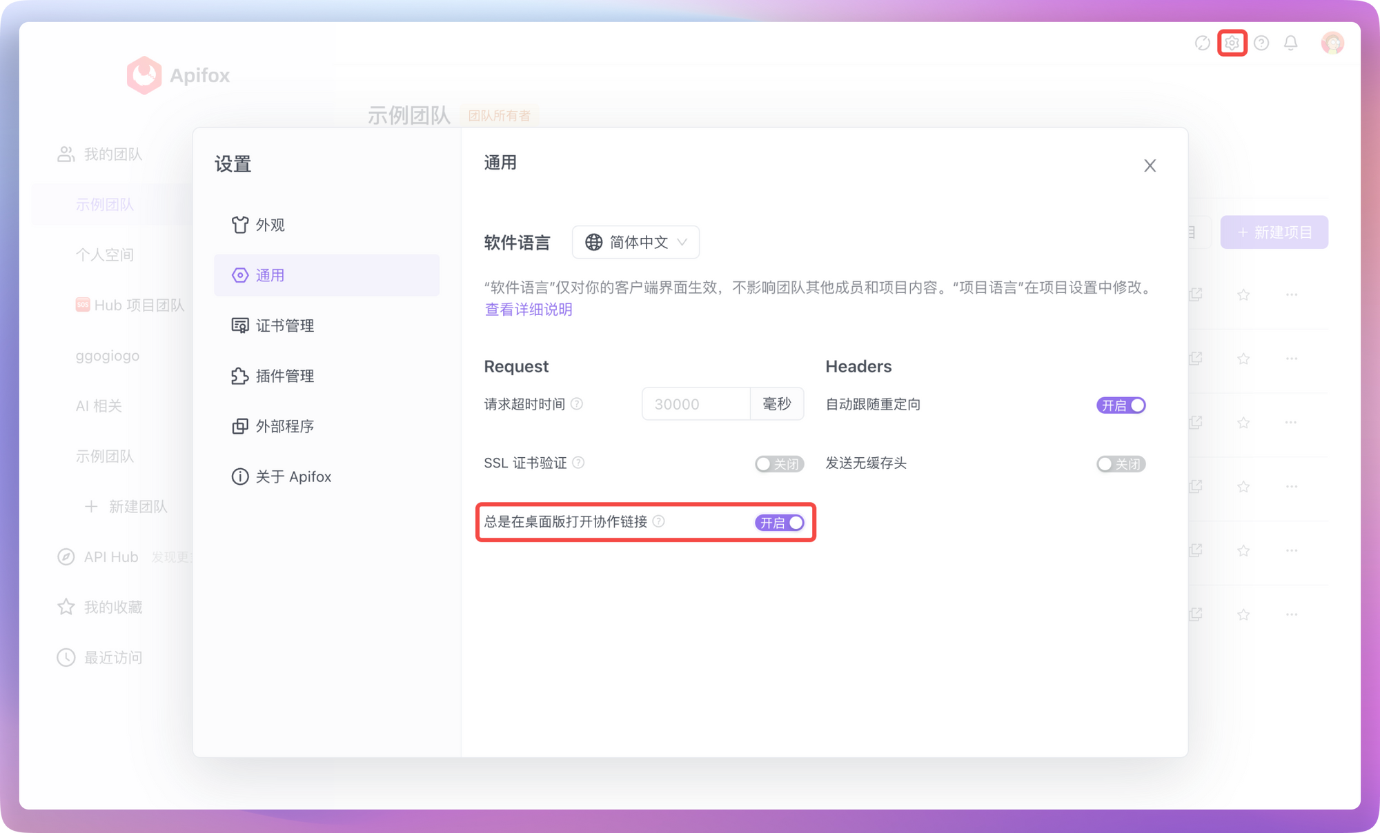Open the notifications bell icon
This screenshot has height=833, width=1380.
(x=1291, y=43)
